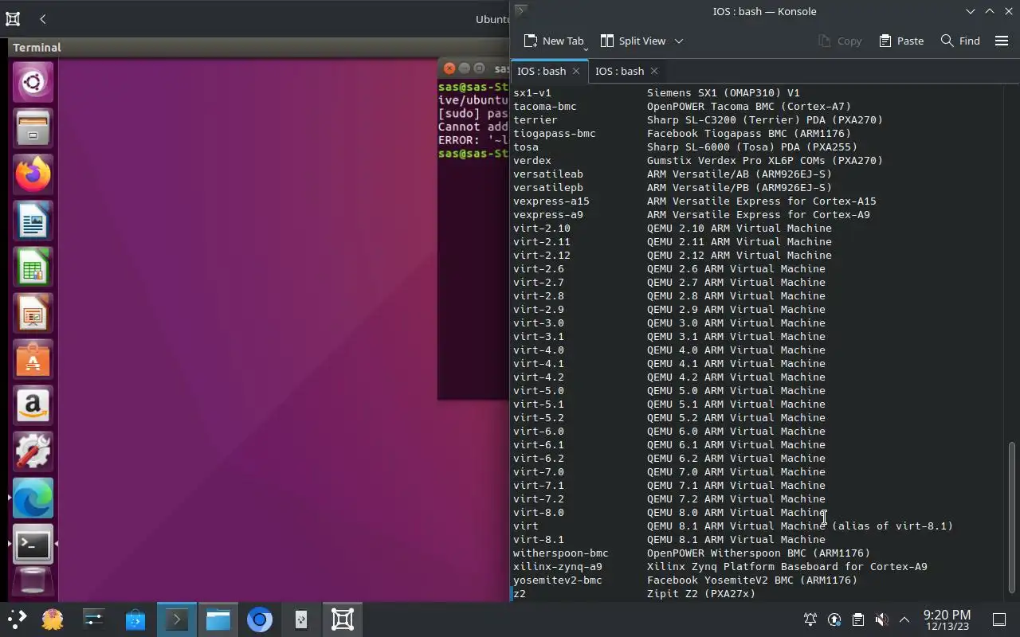
Task: Open software updates tray icon
Action: (x=834, y=619)
